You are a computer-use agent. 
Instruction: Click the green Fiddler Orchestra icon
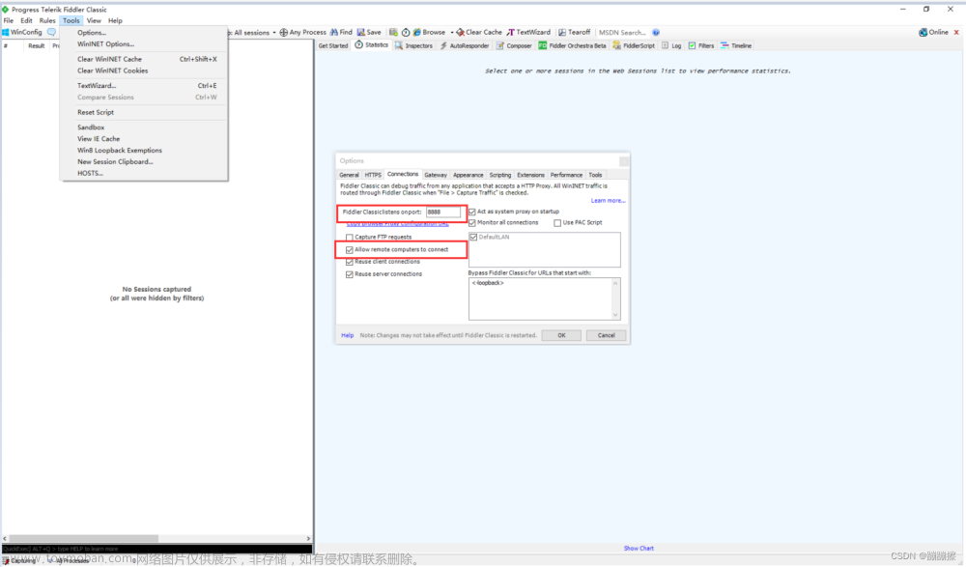tap(542, 45)
